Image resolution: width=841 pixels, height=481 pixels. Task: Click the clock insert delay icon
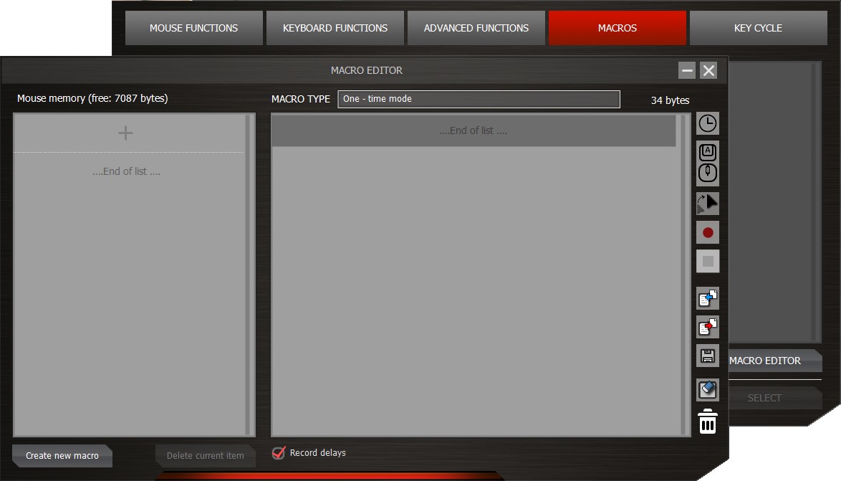tap(707, 123)
